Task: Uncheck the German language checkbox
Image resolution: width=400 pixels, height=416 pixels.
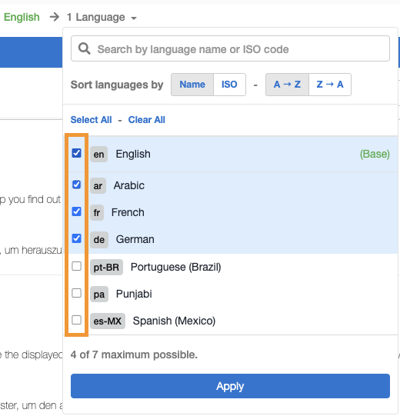Action: (76, 238)
